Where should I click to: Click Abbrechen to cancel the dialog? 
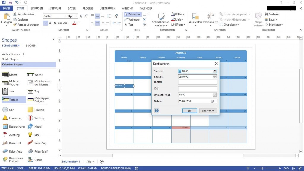(208, 111)
